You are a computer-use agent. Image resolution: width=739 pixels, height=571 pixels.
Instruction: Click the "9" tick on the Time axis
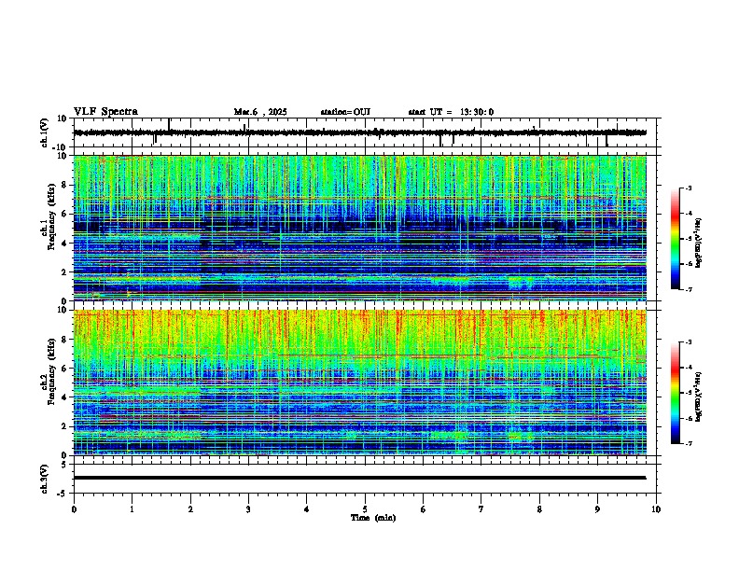597,509
